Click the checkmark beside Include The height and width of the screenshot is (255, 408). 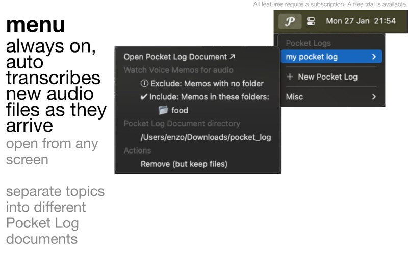click(144, 97)
